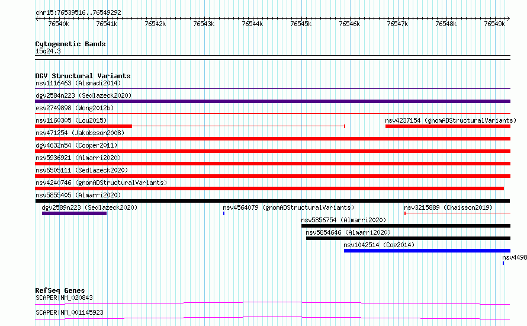The image size is (527, 326).
Task: Click the thick purple dgv2584n223 variant bar
Action: (272, 101)
